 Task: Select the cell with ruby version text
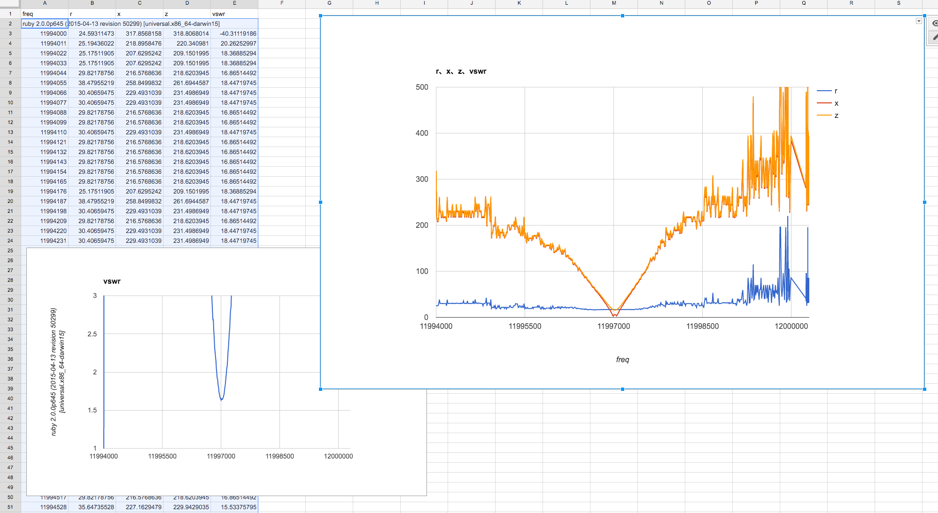click(x=45, y=23)
